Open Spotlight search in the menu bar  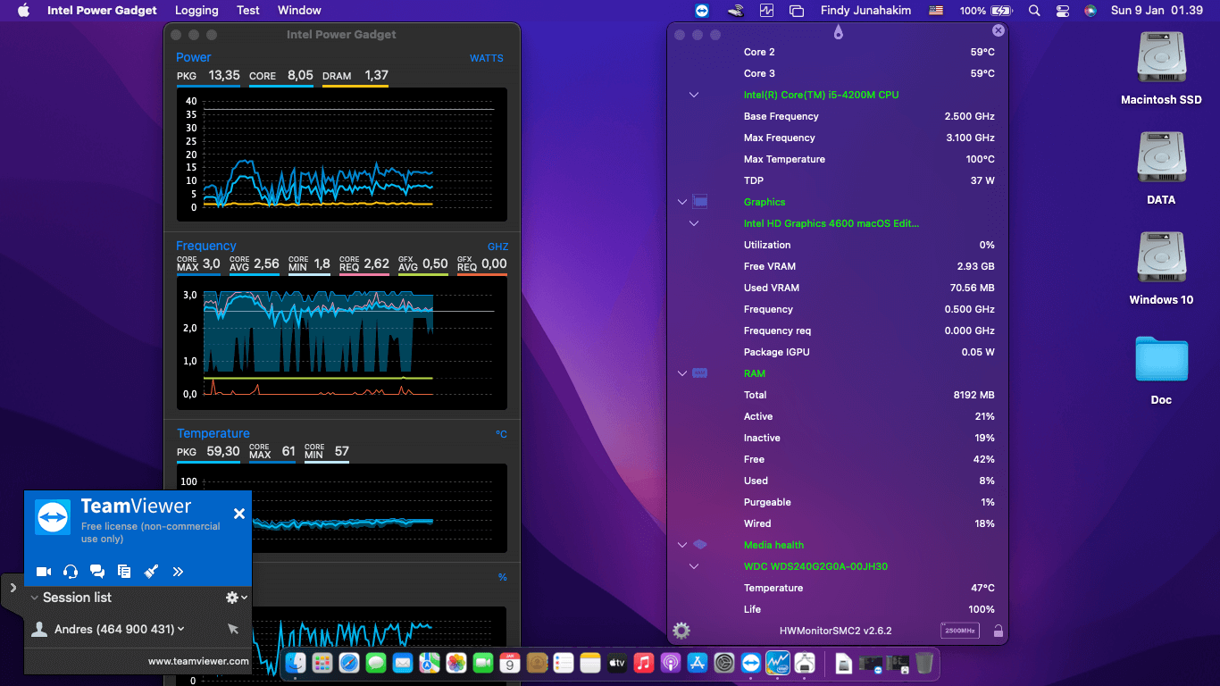1034,11
